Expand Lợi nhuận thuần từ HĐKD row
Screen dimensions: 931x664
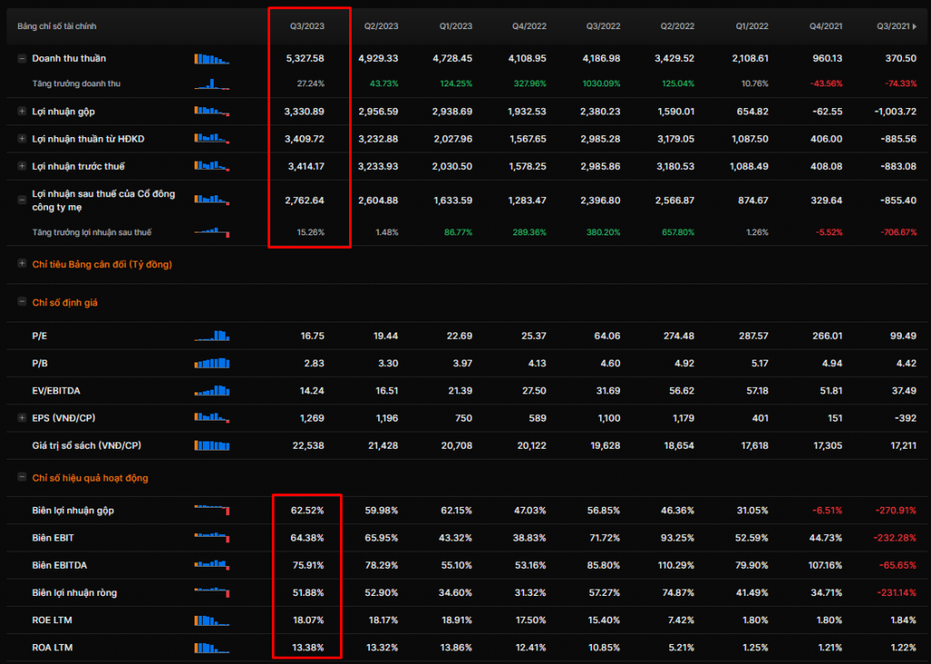point(21,139)
